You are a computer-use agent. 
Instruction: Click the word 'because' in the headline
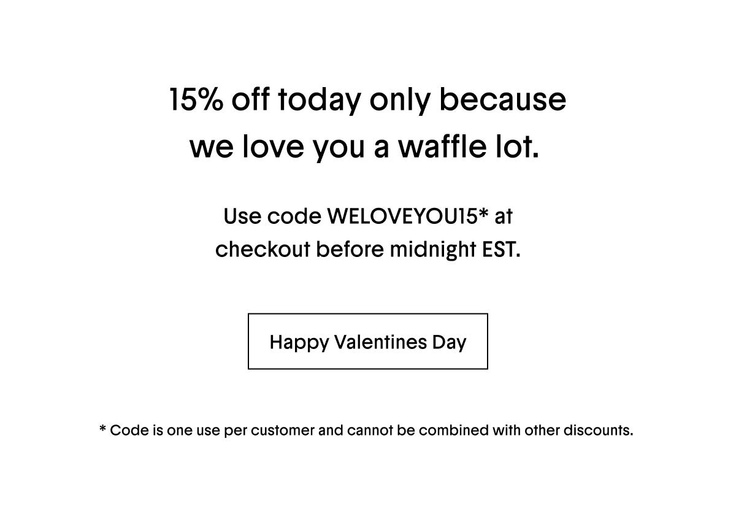coord(503,99)
